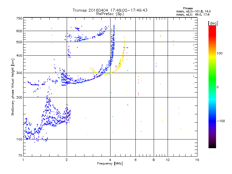Click the y-axis tick label '200'
Image resolution: width=232 pixels, height=174 pixels.
pyautogui.click(x=19, y=97)
